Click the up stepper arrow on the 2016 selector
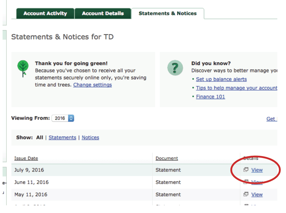Viewport: 286px width, 213px height. pos(71,117)
